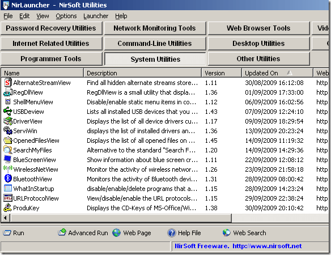The image size is (331, 255).
Task: Click the Help File question-mark icon
Action: (172, 233)
